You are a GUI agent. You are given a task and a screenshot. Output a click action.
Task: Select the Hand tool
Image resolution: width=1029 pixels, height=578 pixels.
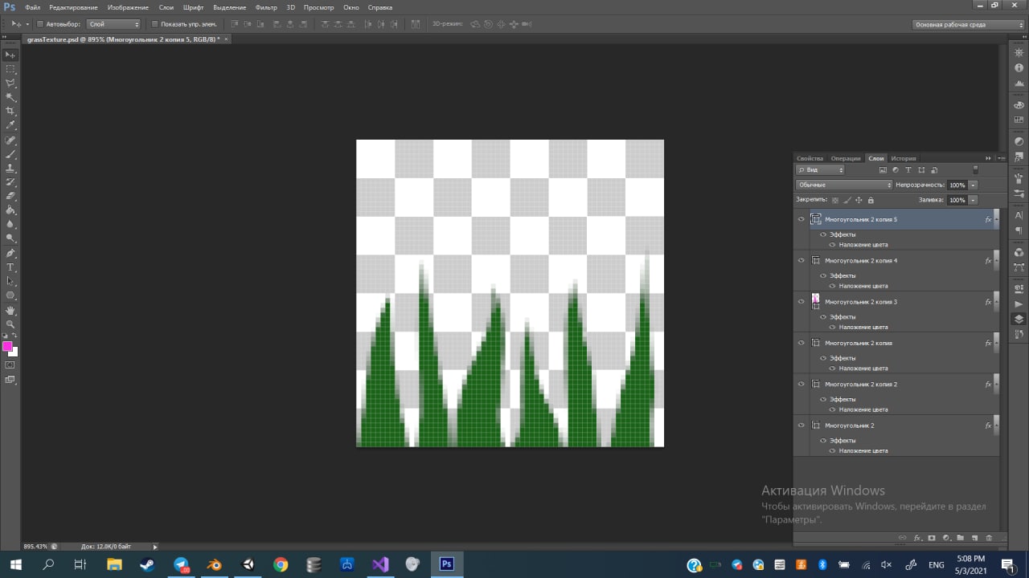click(10, 311)
